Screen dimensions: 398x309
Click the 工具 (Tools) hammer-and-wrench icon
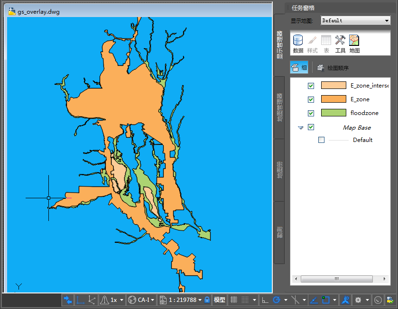(340, 41)
